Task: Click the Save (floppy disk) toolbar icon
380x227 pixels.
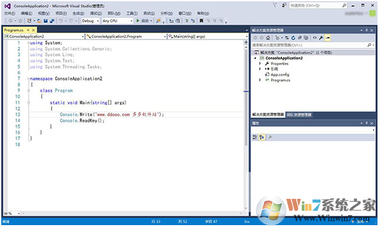Action: (x=46, y=21)
